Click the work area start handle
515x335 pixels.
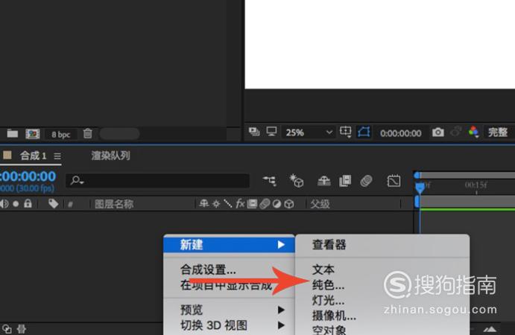pos(417,201)
